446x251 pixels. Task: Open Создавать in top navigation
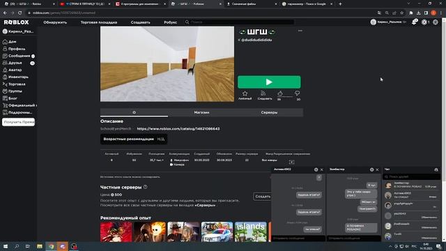pyautogui.click(x=140, y=22)
